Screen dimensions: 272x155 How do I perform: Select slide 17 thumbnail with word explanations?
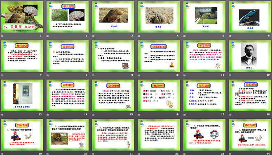[204, 95]
